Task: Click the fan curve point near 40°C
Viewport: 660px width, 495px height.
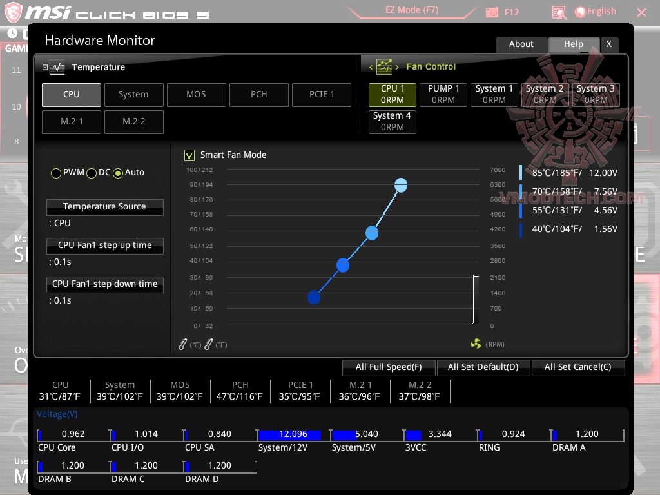Action: [343, 265]
